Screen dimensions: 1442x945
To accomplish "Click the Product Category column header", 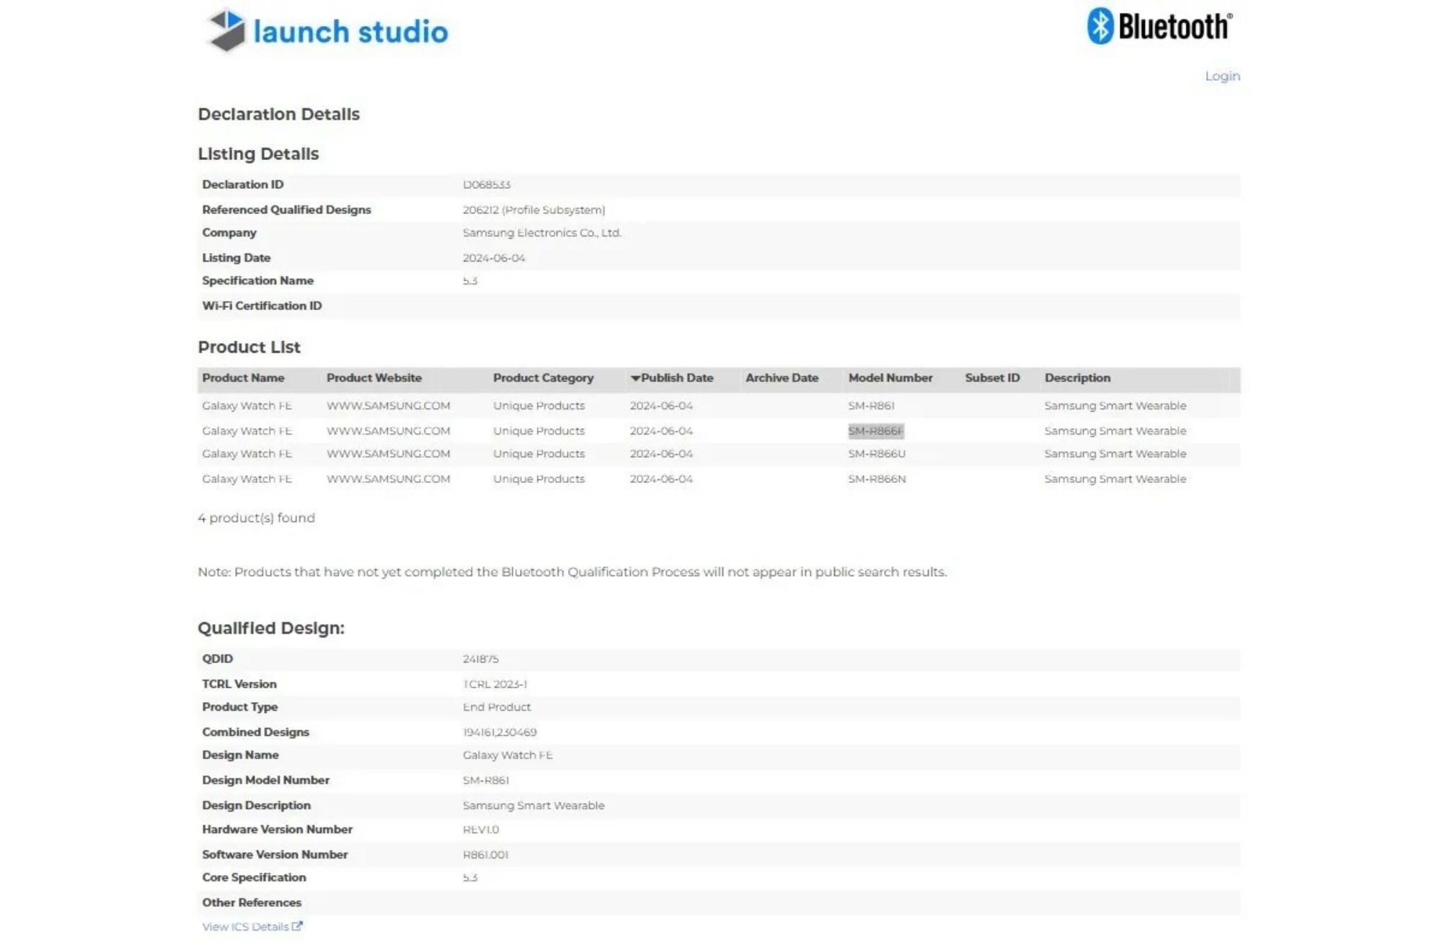I will (543, 376).
